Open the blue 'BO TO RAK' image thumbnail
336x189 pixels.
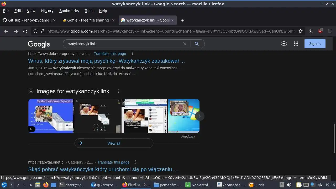51,116
